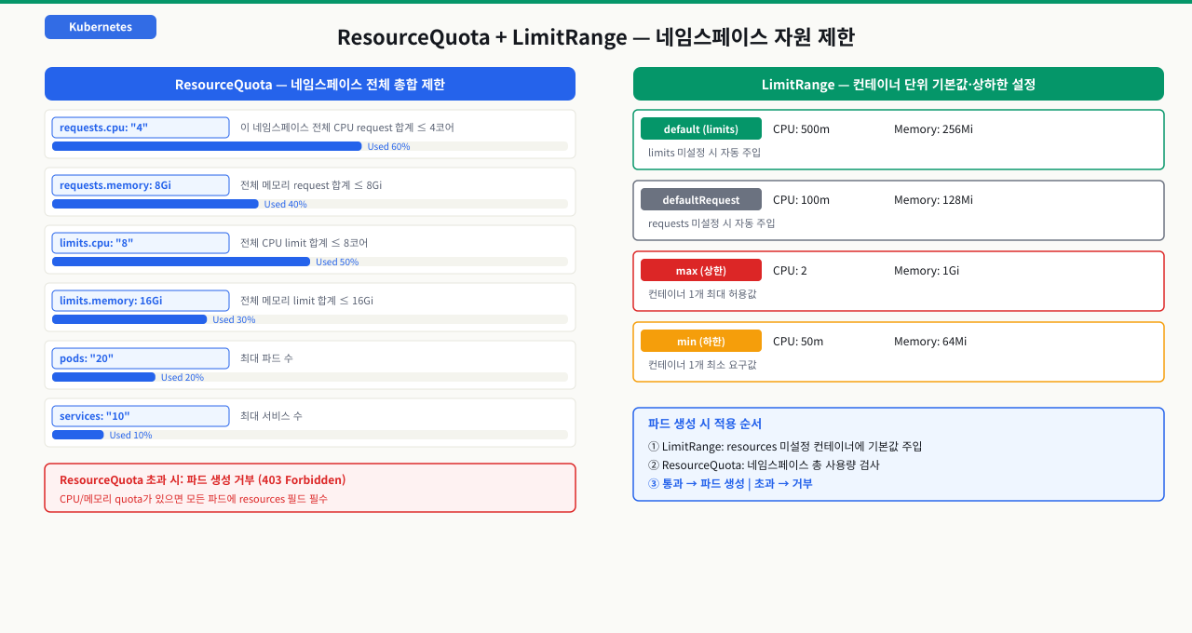Click step ① LimitRange default injection line
This screenshot has height=633, width=1192.
(x=785, y=446)
